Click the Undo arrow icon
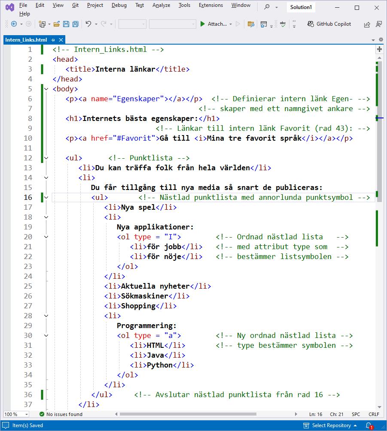Viewport: 387px width, 431px height. [88, 24]
